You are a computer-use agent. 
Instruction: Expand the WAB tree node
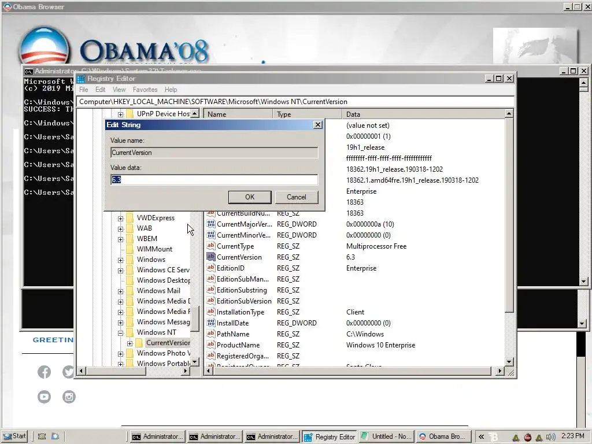pos(120,229)
